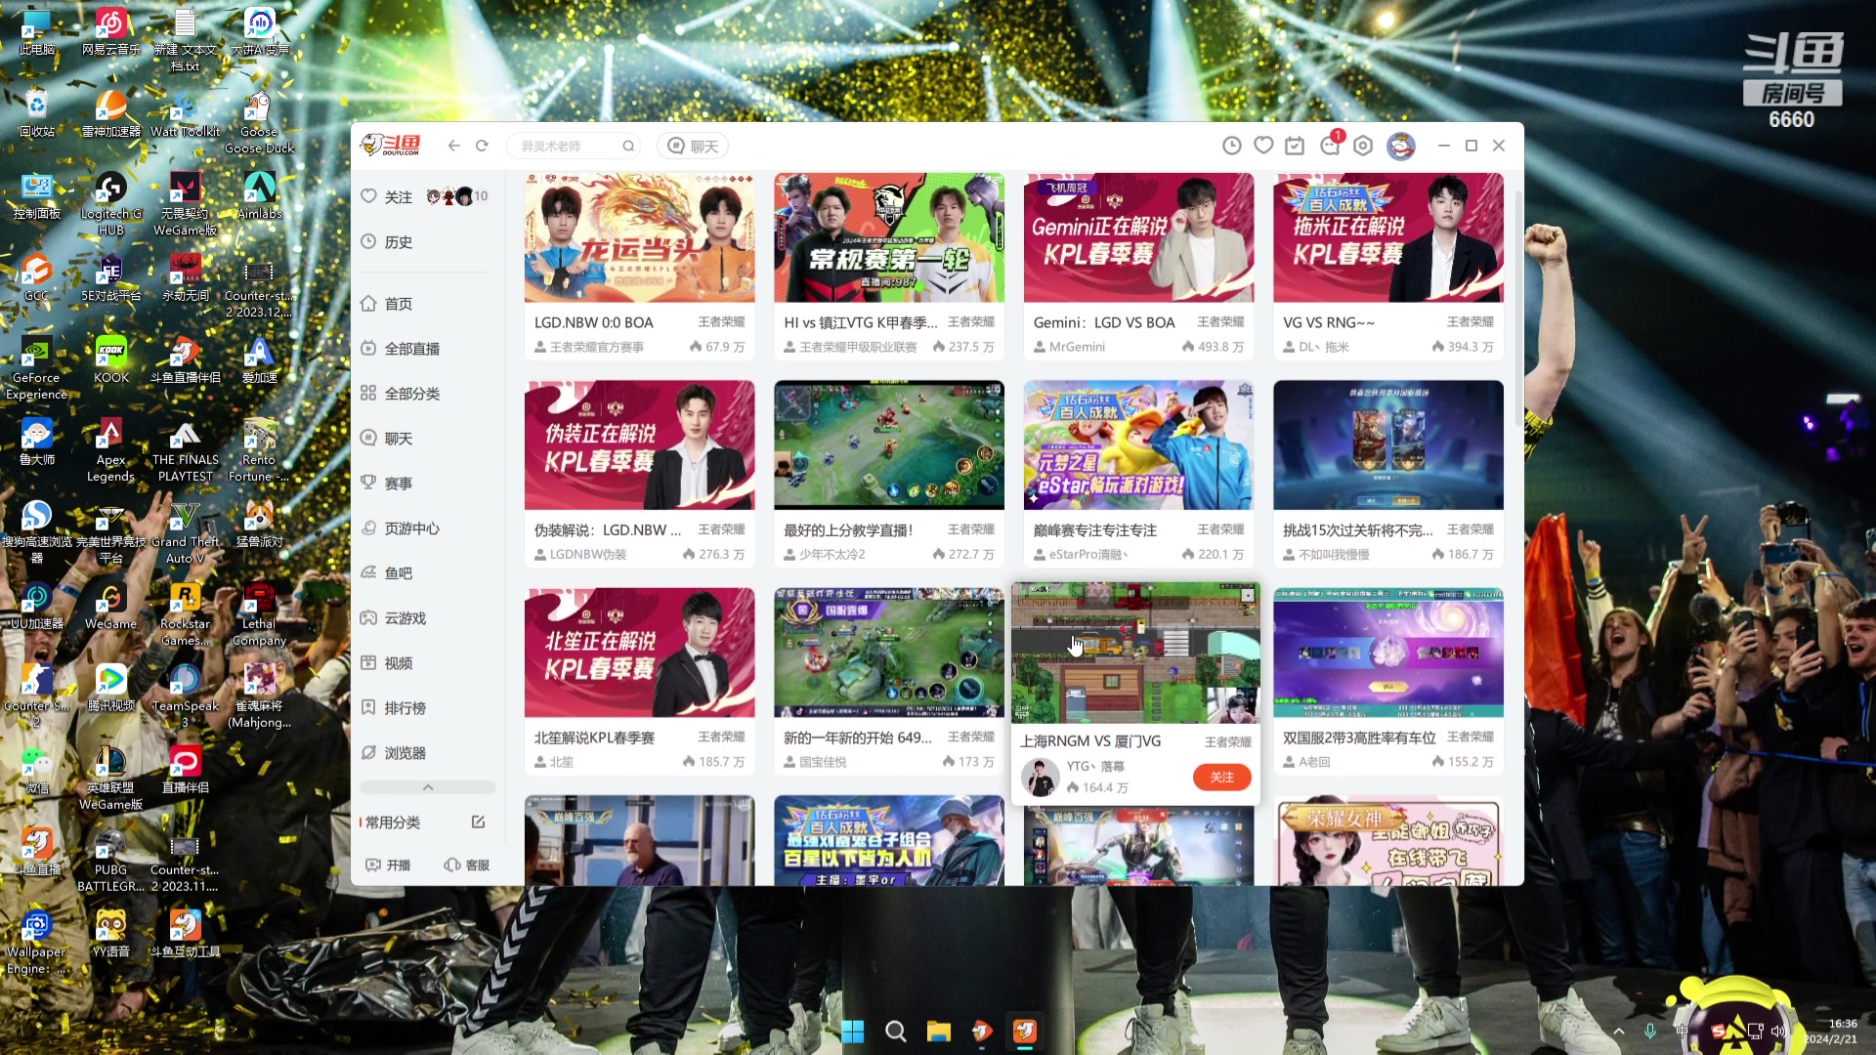Viewport: 1876px width, 1055px height.
Task: Open Wallpaper Engine desktop icon
Action: pos(36,943)
